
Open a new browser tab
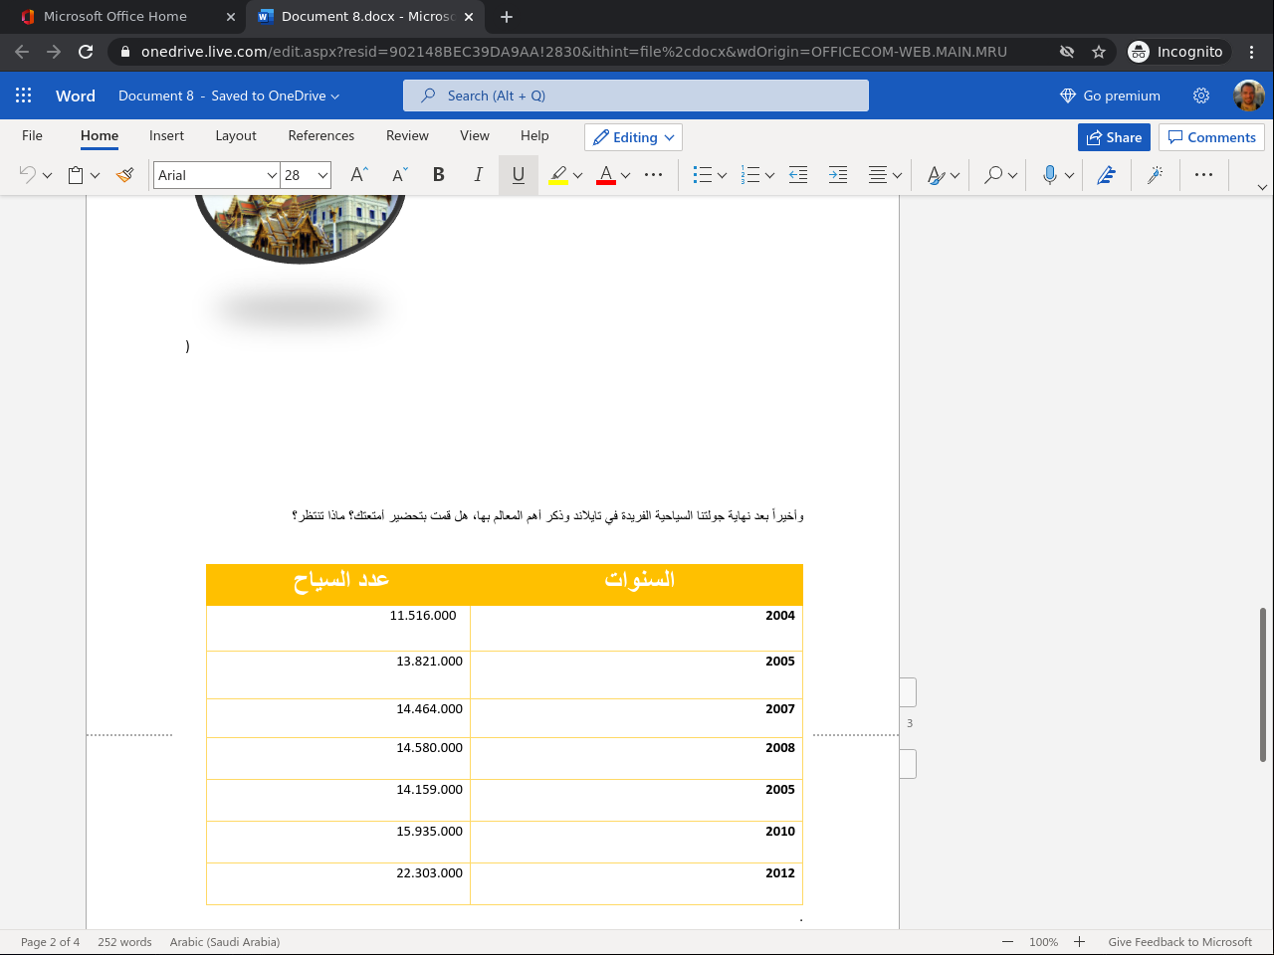tap(507, 17)
